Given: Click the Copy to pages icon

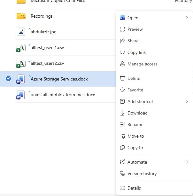Looking at the screenshot, I should pyautogui.click(x=122, y=148).
